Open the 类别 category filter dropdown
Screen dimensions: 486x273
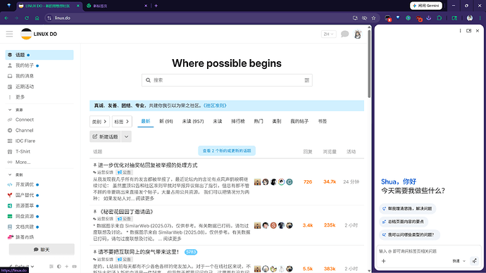click(x=99, y=121)
